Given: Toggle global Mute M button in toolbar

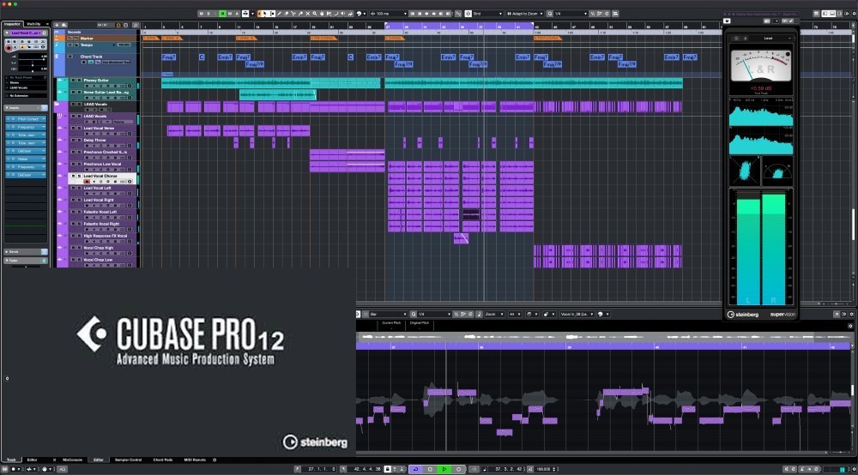Looking at the screenshot, I should 201,14.
